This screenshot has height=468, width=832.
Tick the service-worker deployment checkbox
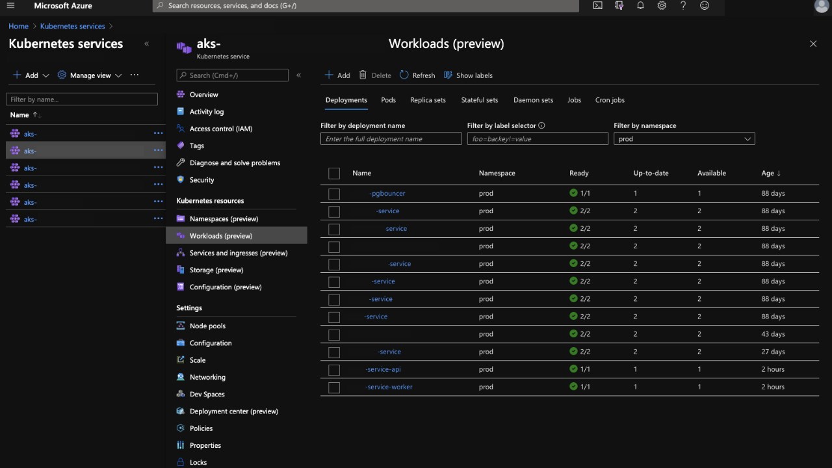(334, 387)
